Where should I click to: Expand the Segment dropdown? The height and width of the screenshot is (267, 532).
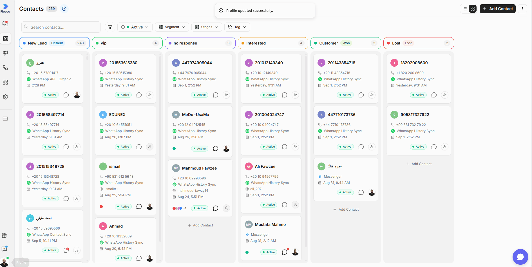(x=172, y=27)
